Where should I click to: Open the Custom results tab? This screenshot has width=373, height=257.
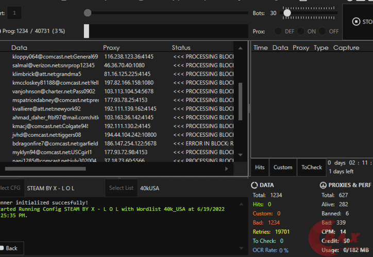pos(283,167)
